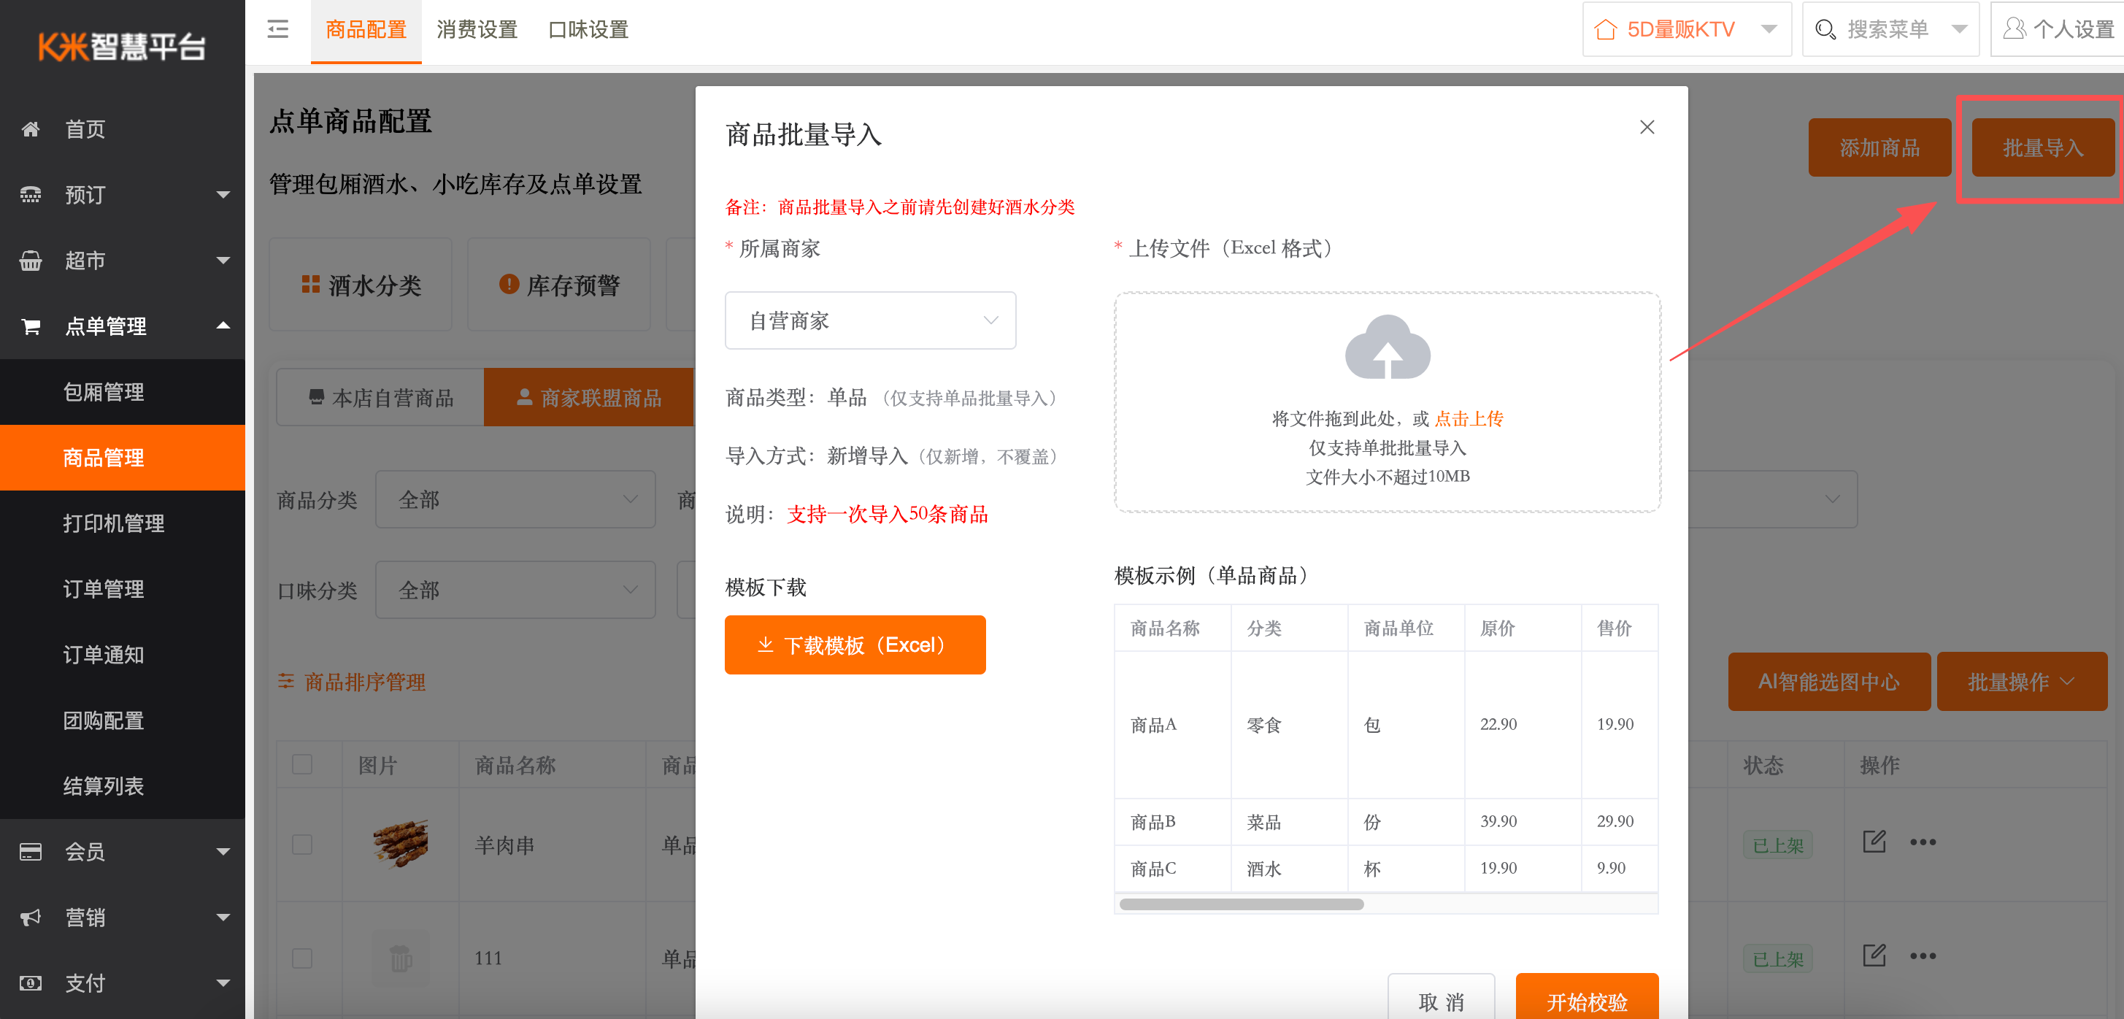Expand the 会员 sidebar menu

pyautogui.click(x=223, y=852)
